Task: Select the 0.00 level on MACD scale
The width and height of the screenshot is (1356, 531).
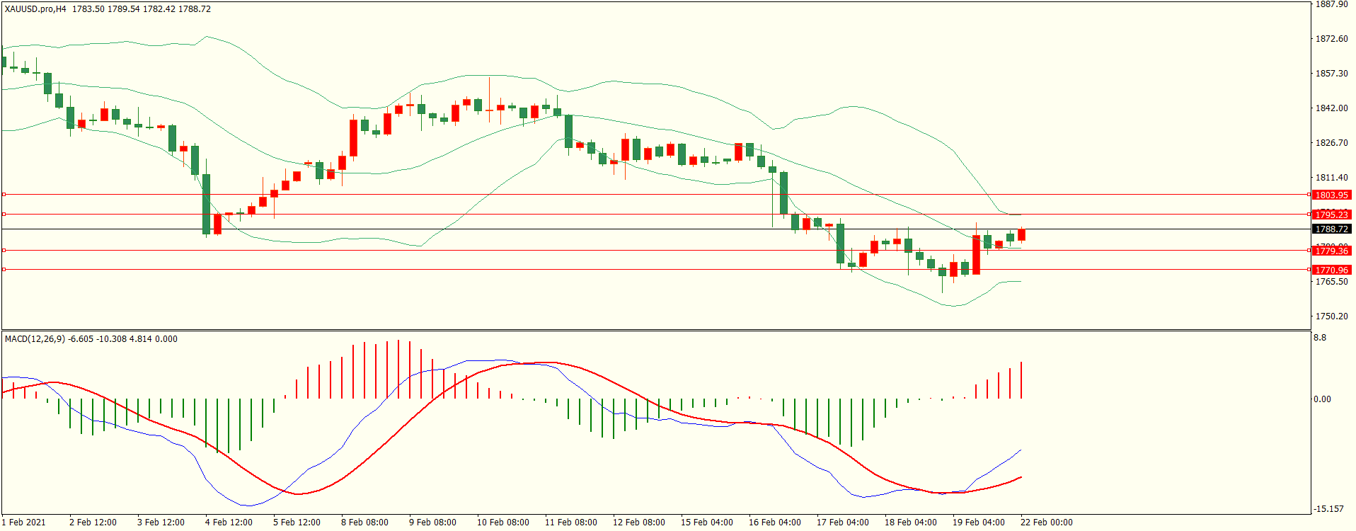Action: 1322,399
